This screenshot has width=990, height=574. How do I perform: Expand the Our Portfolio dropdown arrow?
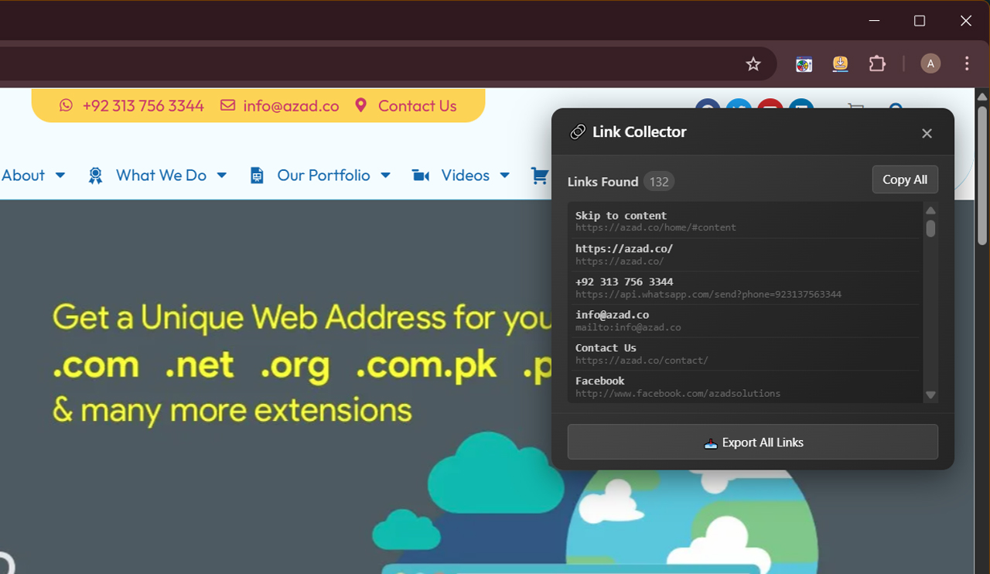(x=385, y=176)
